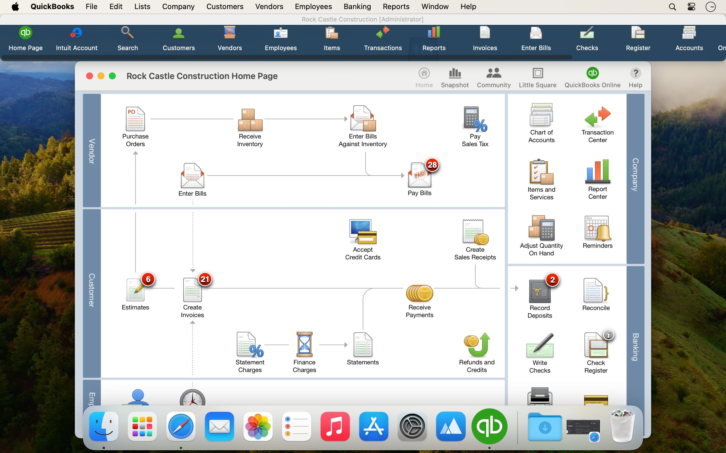Open Control Center in menu bar
This screenshot has height=453, width=726.
(691, 7)
